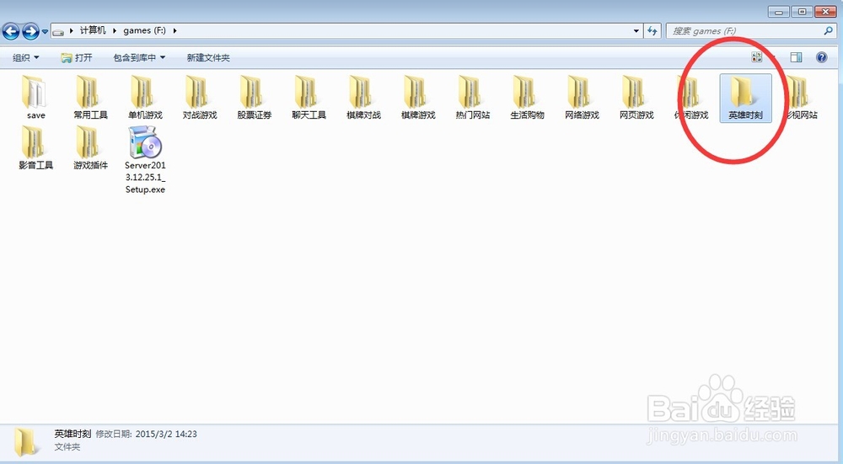Viewport: 843px width, 464px height.
Task: Select the 聊天工具 folder
Action: 309,98
